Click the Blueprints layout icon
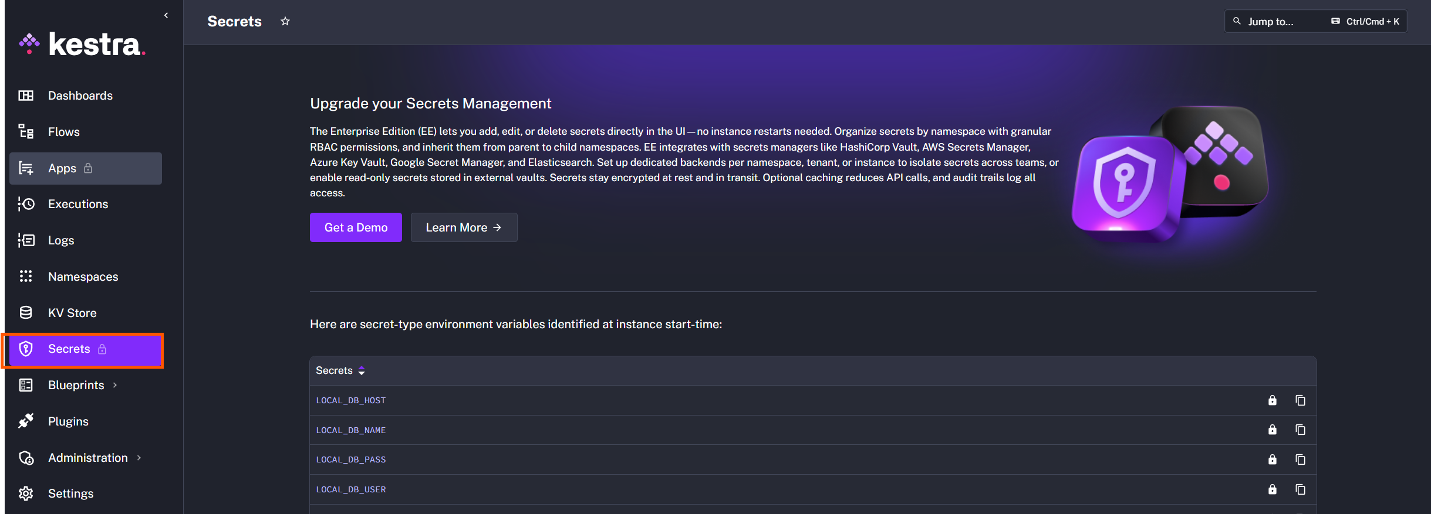 (26, 385)
